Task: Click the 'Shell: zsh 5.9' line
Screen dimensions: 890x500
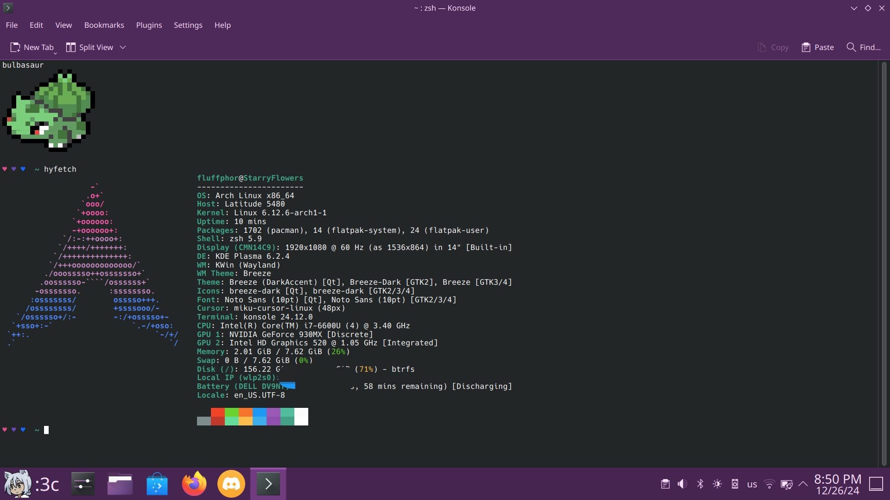Action: [229, 239]
